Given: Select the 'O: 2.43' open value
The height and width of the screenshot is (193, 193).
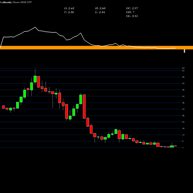Looking at the screenshot, I should coord(69,8).
